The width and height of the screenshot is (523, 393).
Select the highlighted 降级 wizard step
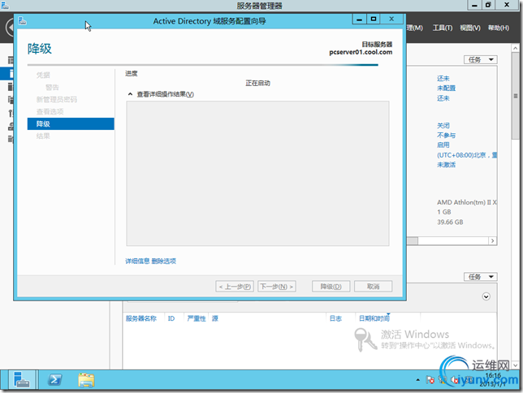(71, 123)
